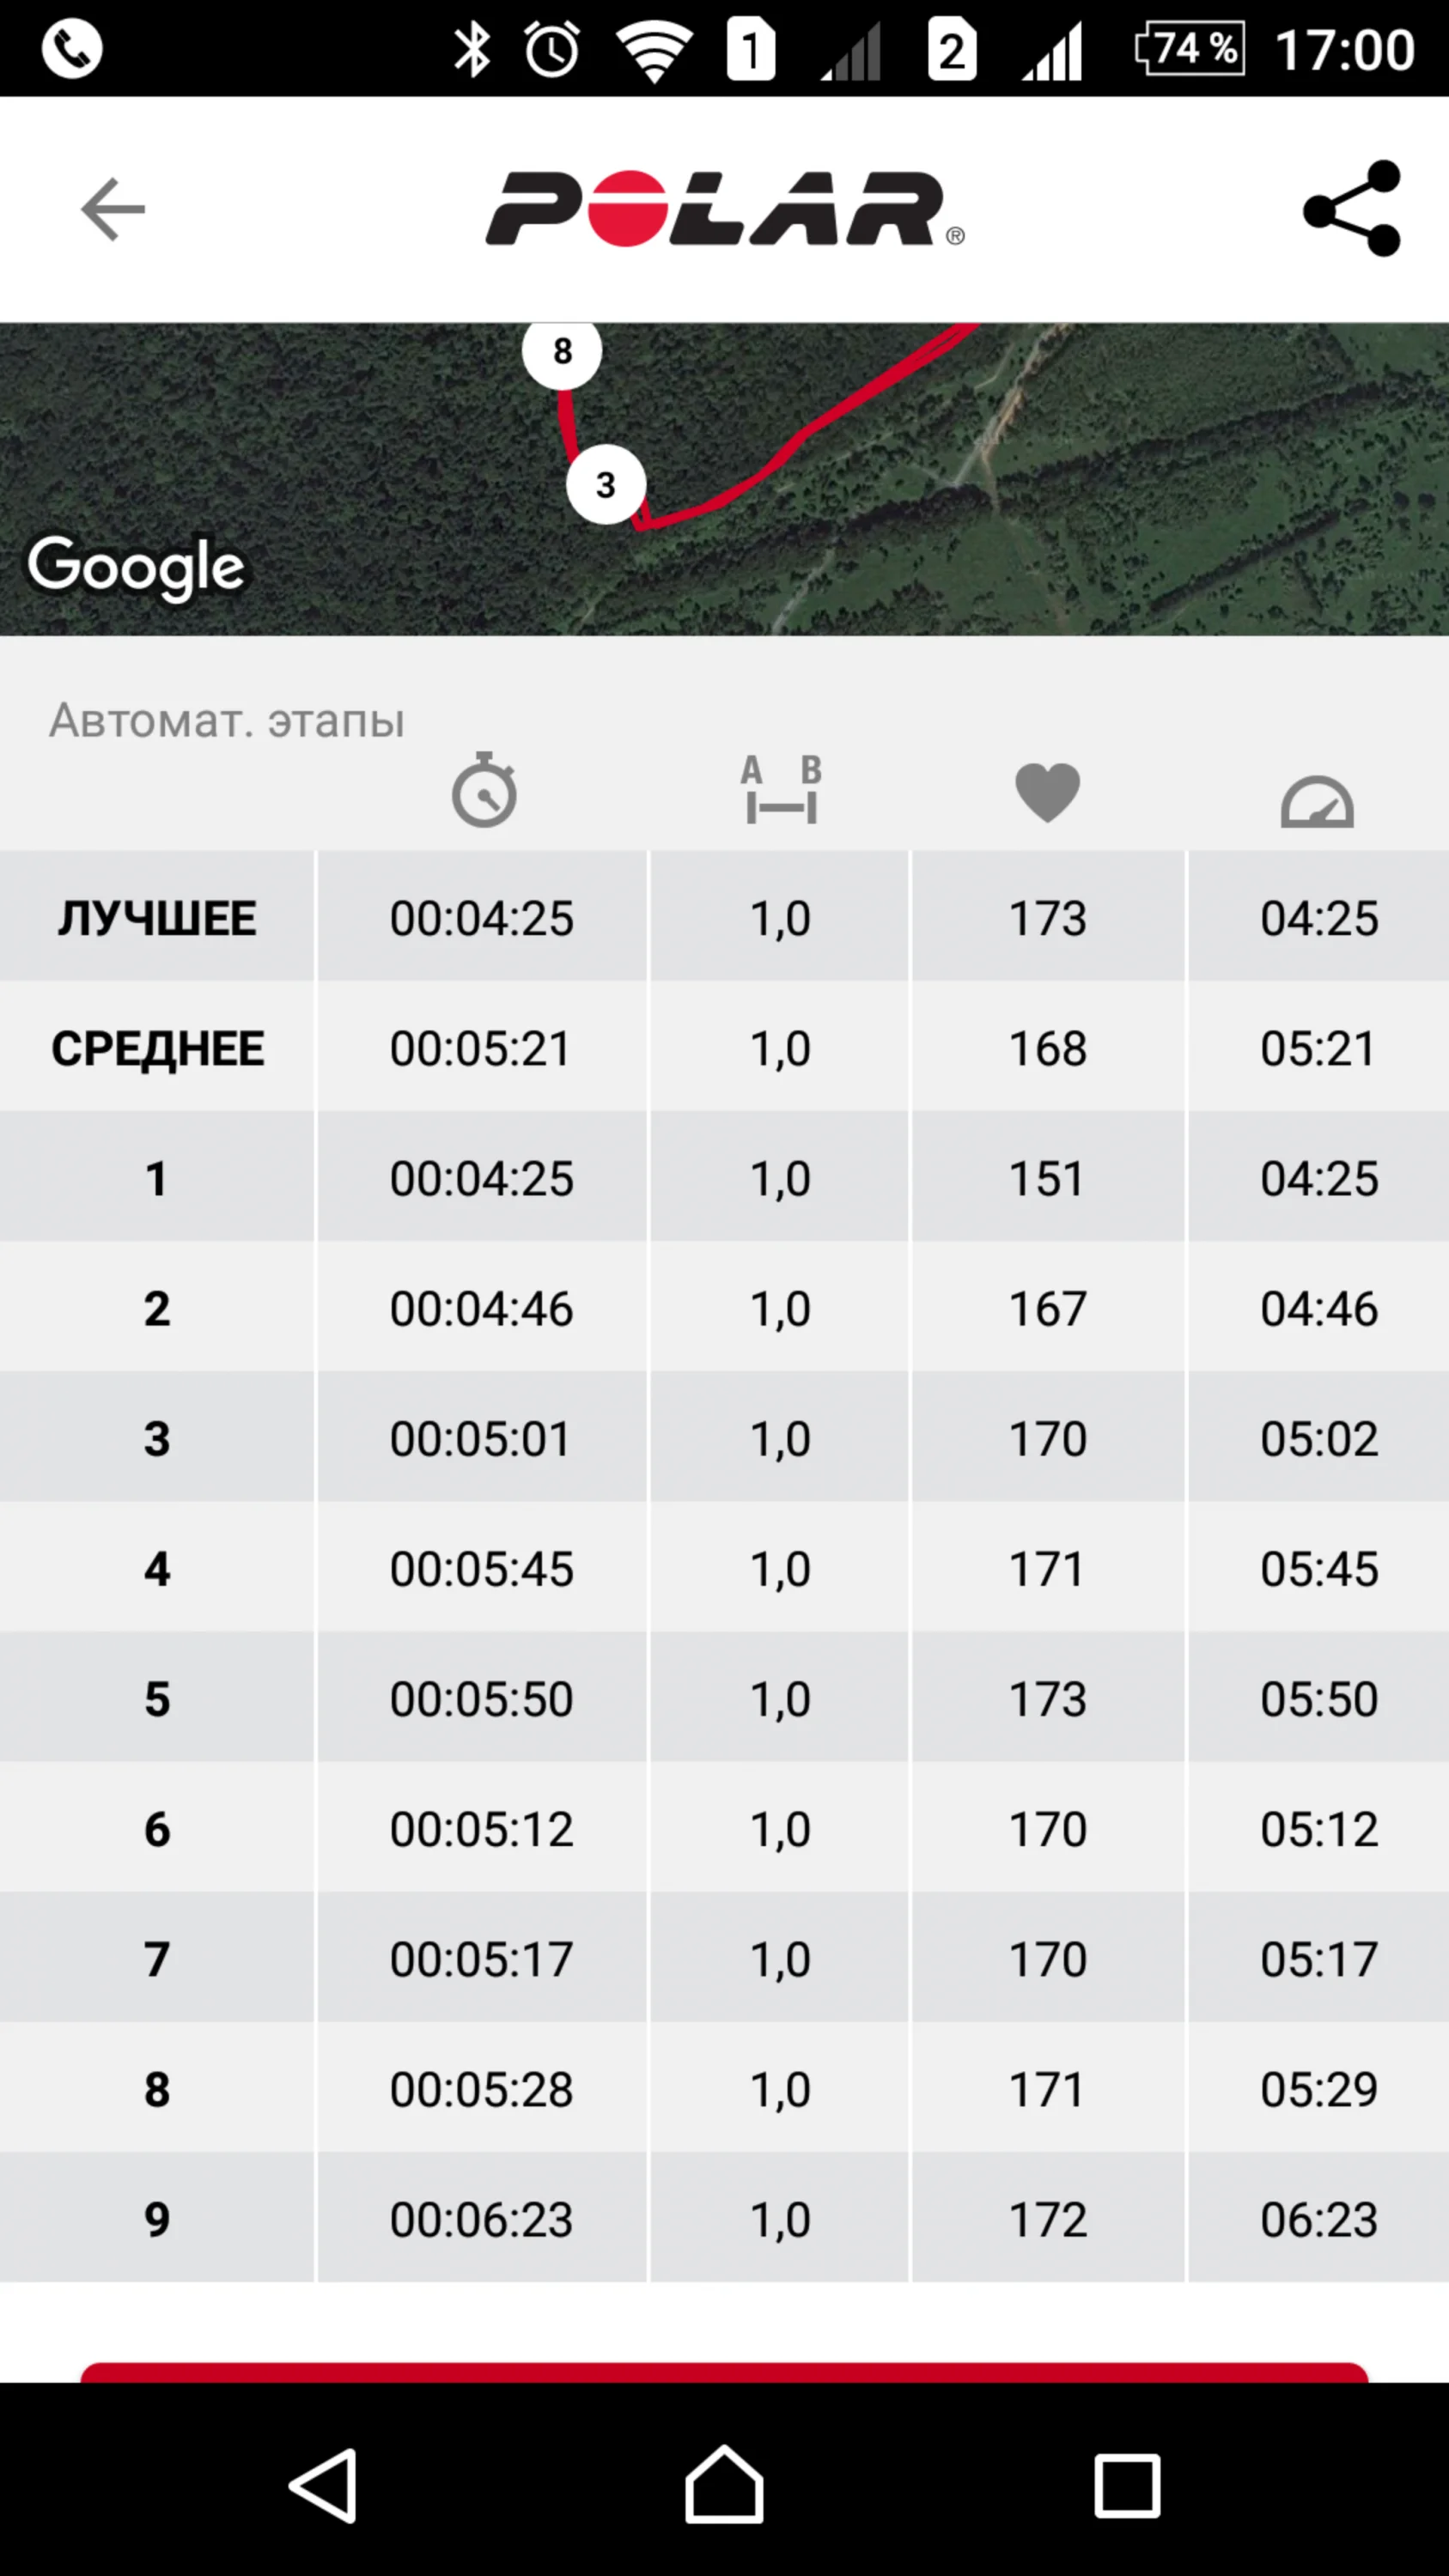Click the Google attribution on map
The height and width of the screenshot is (2576, 1449).
(x=136, y=567)
